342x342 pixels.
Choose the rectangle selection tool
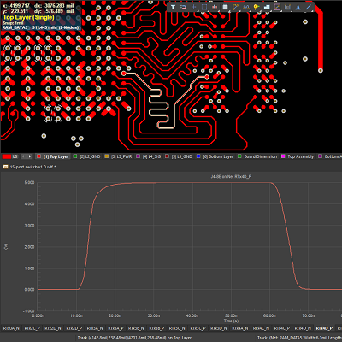click(x=204, y=7)
